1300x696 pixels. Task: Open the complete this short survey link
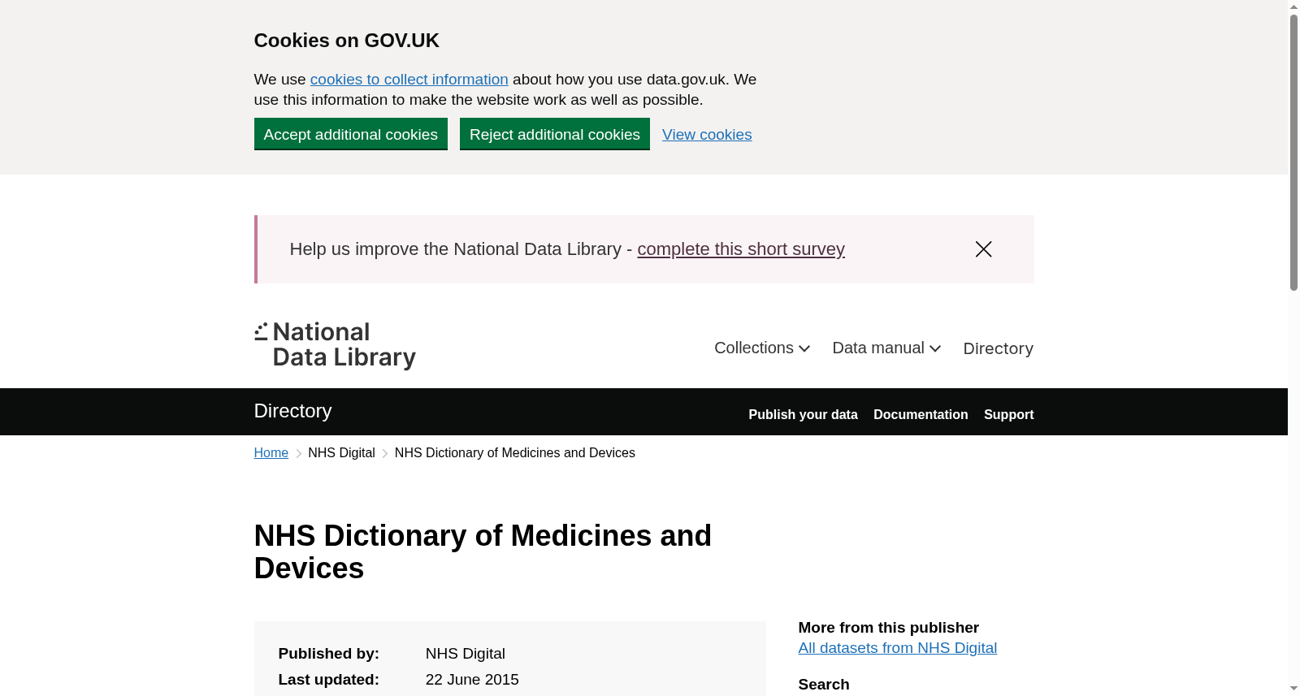(x=741, y=249)
